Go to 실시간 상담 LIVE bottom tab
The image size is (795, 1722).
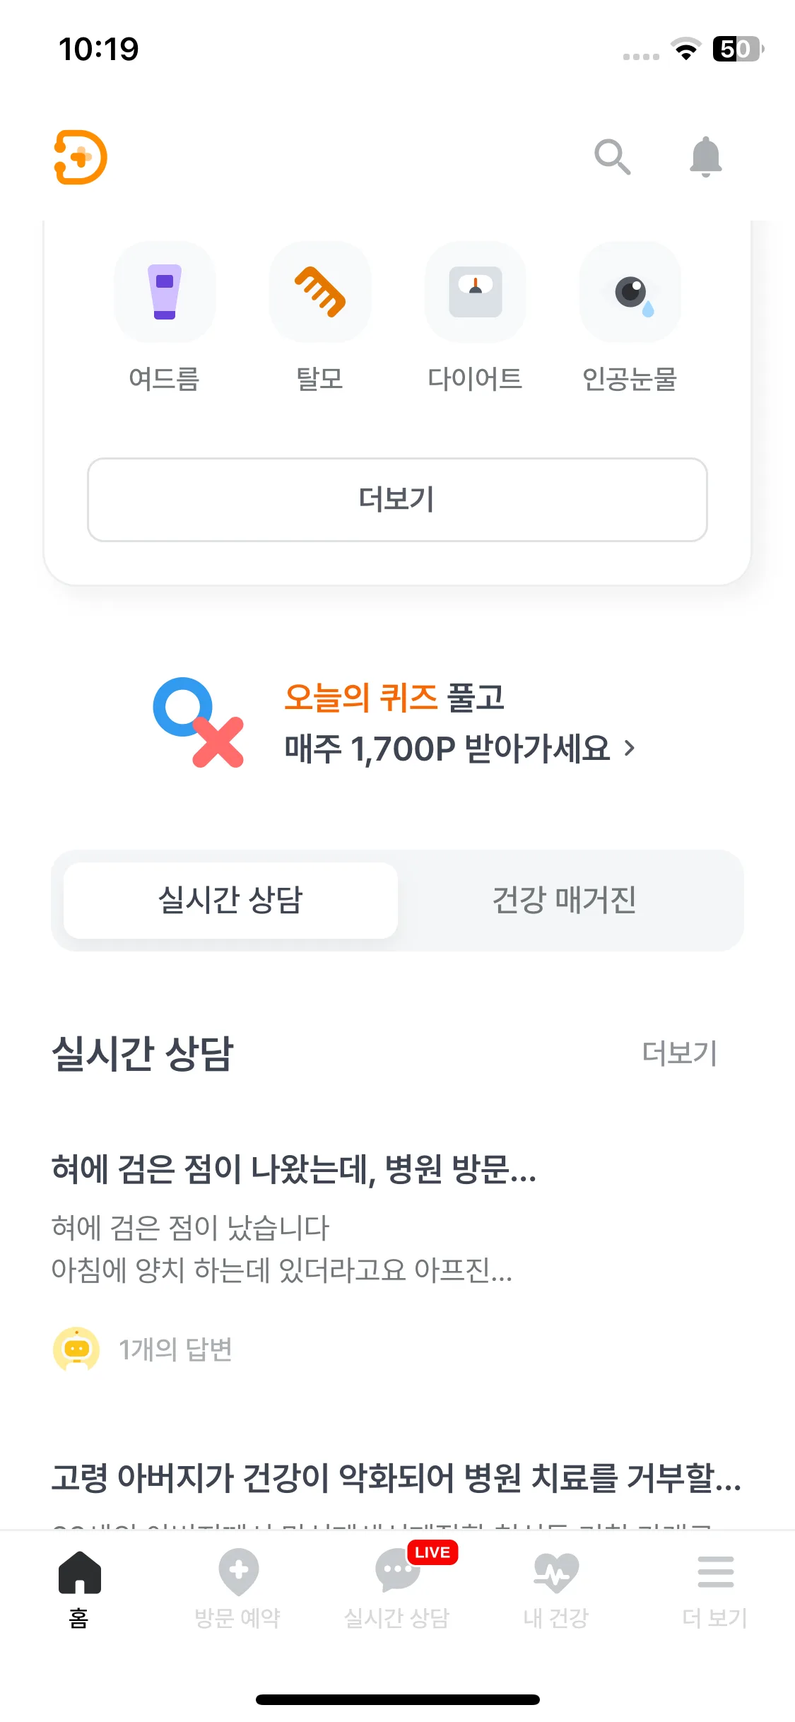(397, 1588)
